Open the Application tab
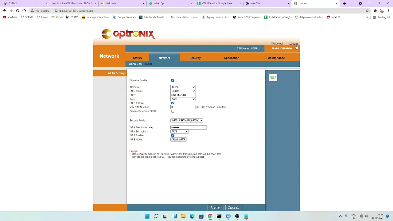393x221 pixels. [x=232, y=58]
